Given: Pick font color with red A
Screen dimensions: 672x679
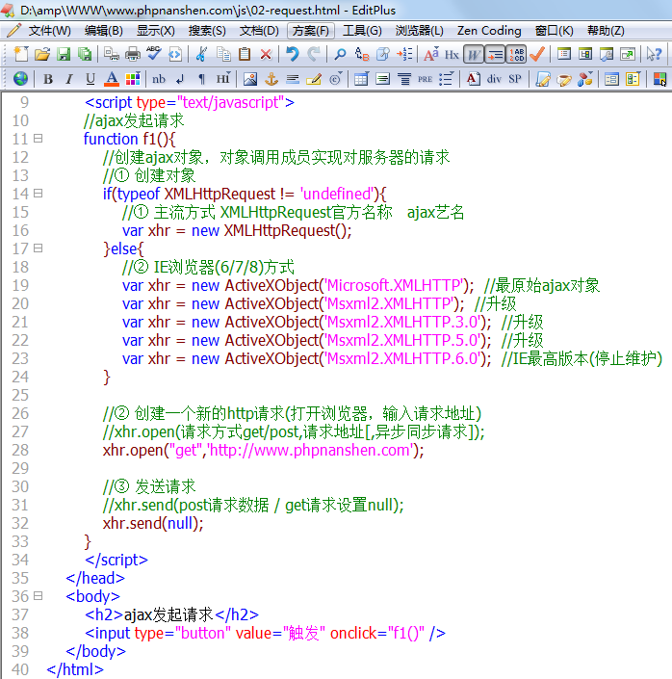Looking at the screenshot, I should pyautogui.click(x=112, y=79).
